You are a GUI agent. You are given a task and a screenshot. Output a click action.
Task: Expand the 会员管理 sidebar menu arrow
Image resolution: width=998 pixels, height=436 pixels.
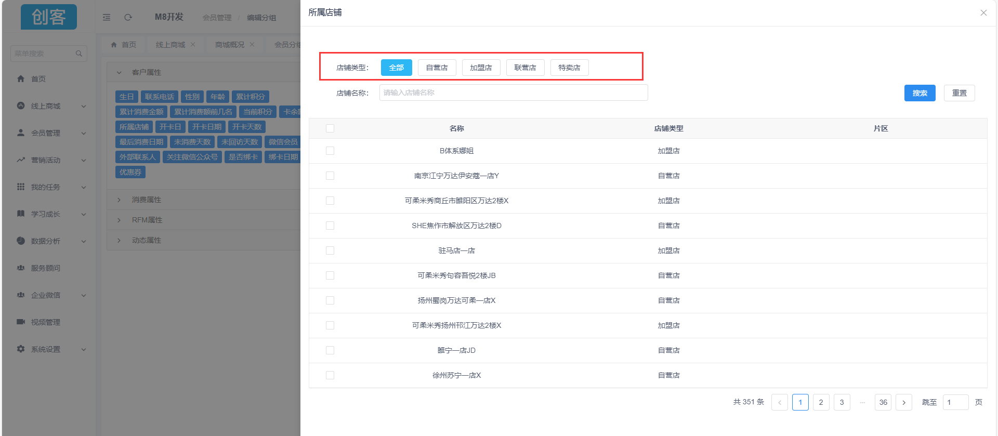84,133
